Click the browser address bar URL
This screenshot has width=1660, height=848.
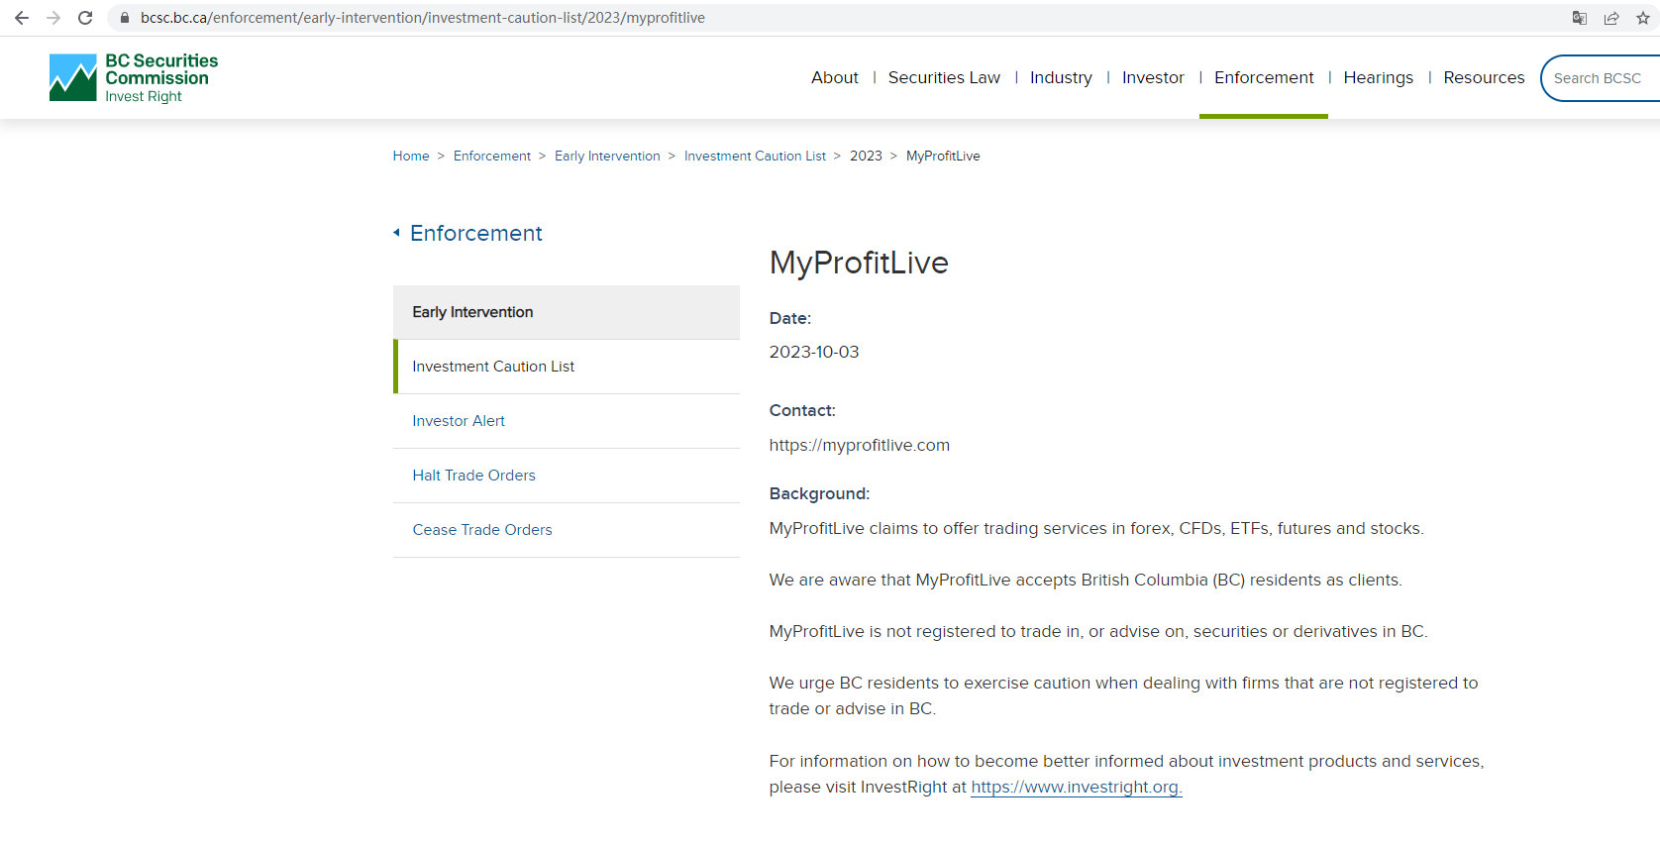(423, 18)
